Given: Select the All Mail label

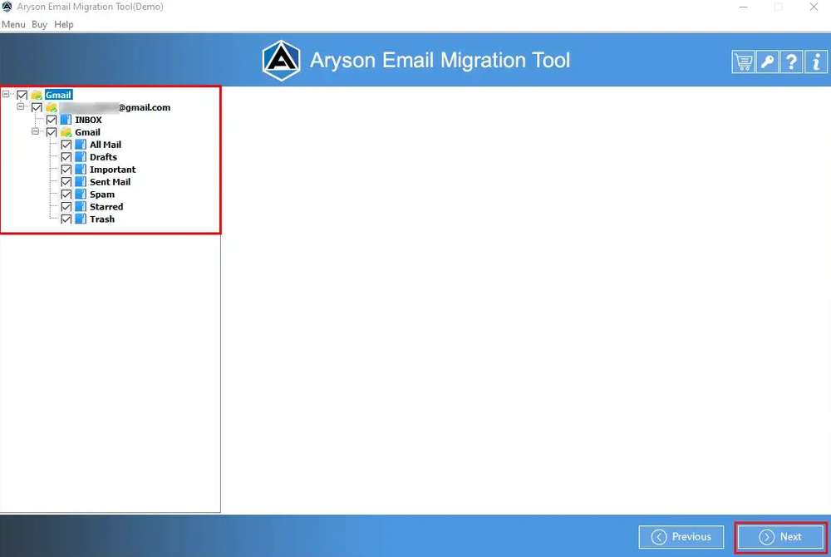Looking at the screenshot, I should click(105, 145).
